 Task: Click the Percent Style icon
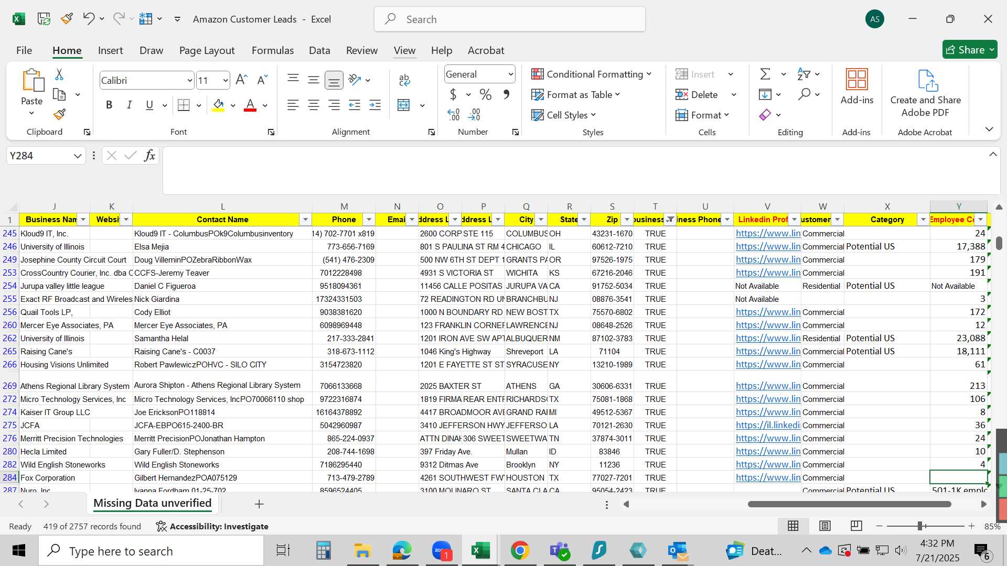coord(486,94)
